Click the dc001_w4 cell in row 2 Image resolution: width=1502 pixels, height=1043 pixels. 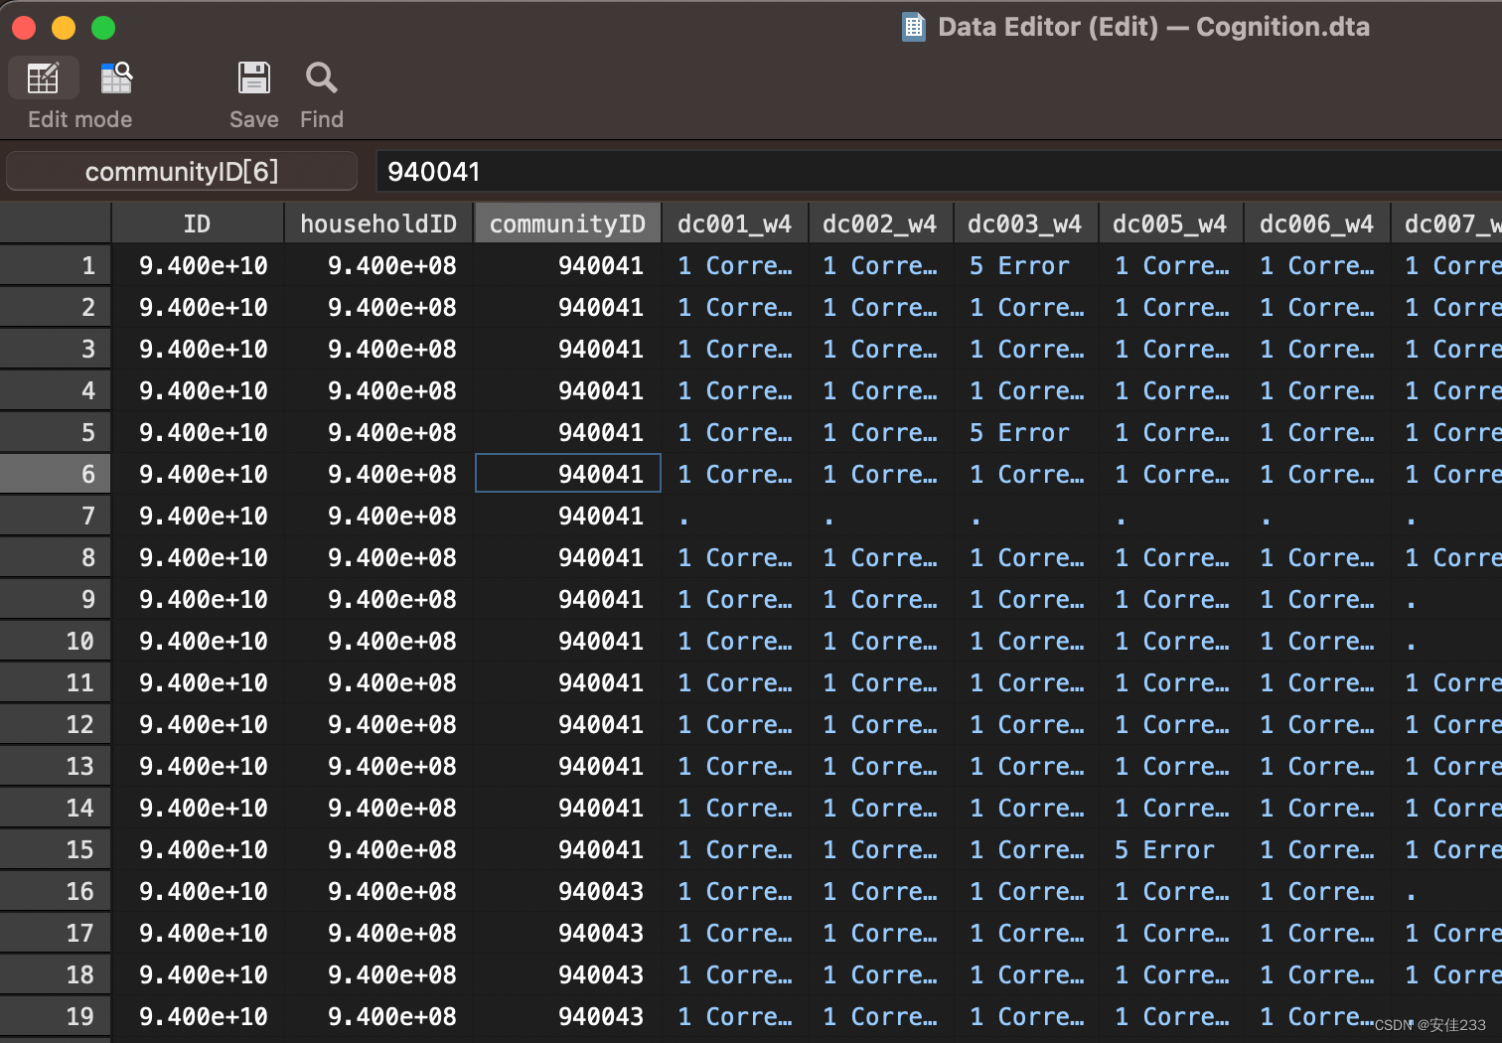(735, 307)
